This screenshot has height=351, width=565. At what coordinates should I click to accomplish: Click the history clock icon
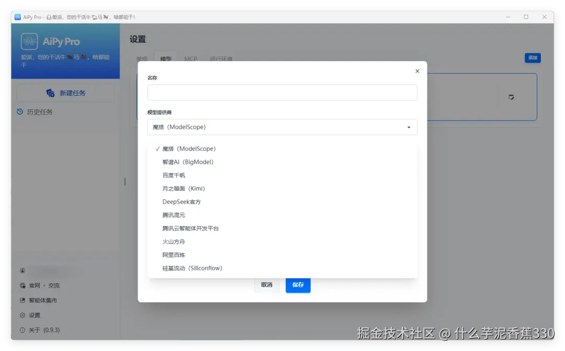pos(20,112)
